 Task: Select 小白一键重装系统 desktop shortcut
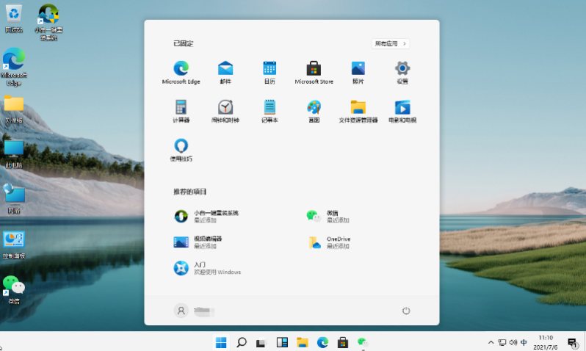point(48,22)
